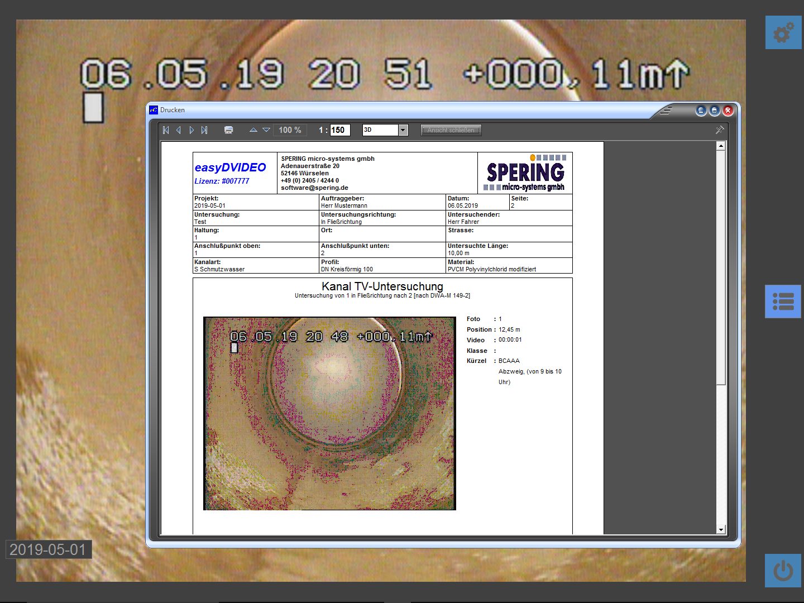Viewport: 804px width, 603px height.
Task: Click the Drucken window app icon
Action: [x=154, y=110]
